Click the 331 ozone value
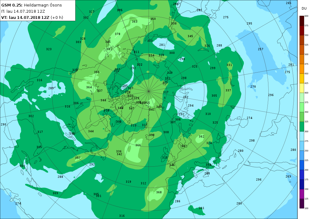 [229, 65]
